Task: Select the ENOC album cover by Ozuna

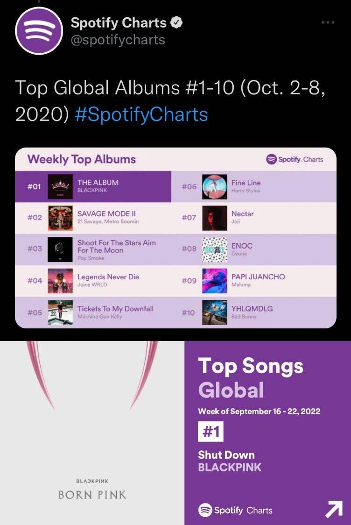Action: coord(215,249)
